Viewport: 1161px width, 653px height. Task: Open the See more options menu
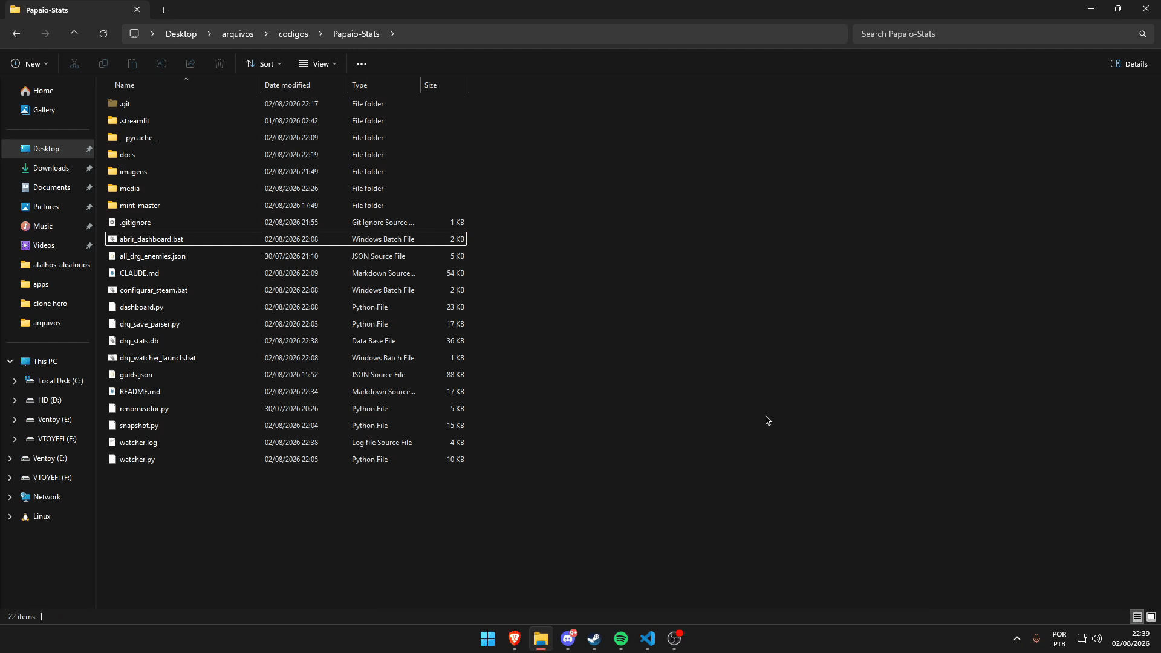(x=362, y=63)
